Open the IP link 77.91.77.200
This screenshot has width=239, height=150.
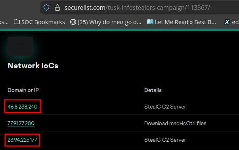coord(21,123)
